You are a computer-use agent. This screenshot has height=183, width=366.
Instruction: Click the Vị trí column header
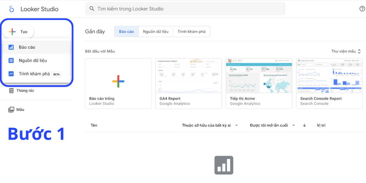[x=321, y=125]
